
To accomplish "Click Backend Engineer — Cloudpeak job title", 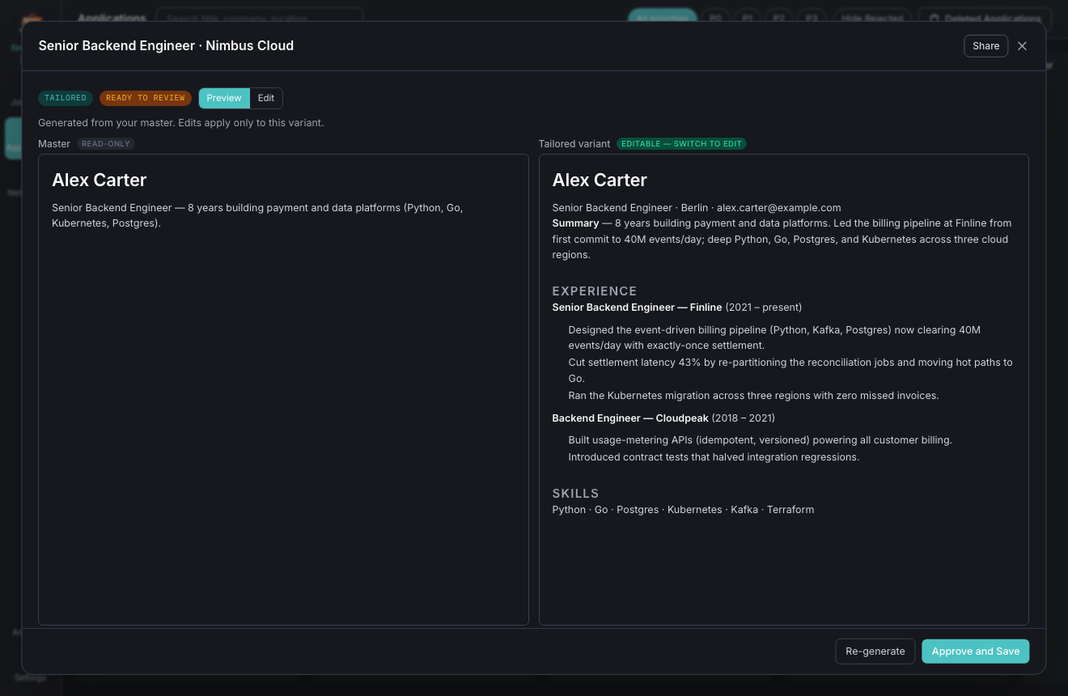I will click(630, 418).
